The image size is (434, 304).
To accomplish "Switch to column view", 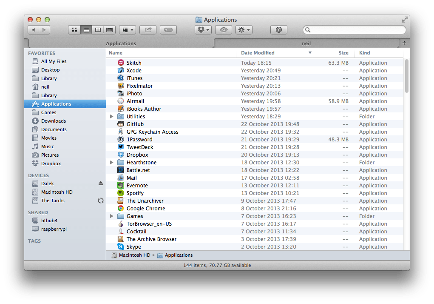I will [98, 29].
